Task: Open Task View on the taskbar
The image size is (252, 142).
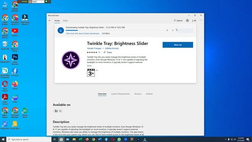Action: pos(55,139)
